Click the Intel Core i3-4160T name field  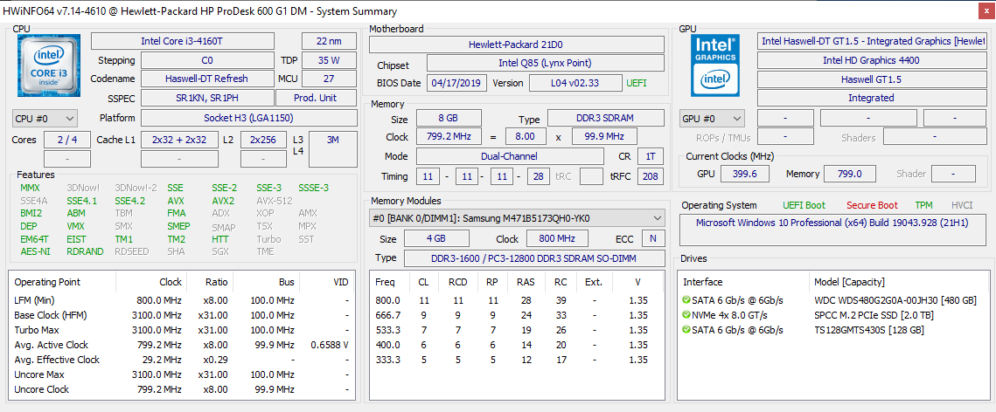182,41
